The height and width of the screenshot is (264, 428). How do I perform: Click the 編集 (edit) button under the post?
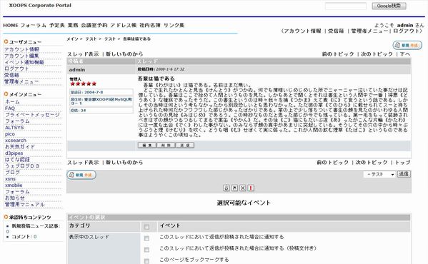click(x=147, y=146)
